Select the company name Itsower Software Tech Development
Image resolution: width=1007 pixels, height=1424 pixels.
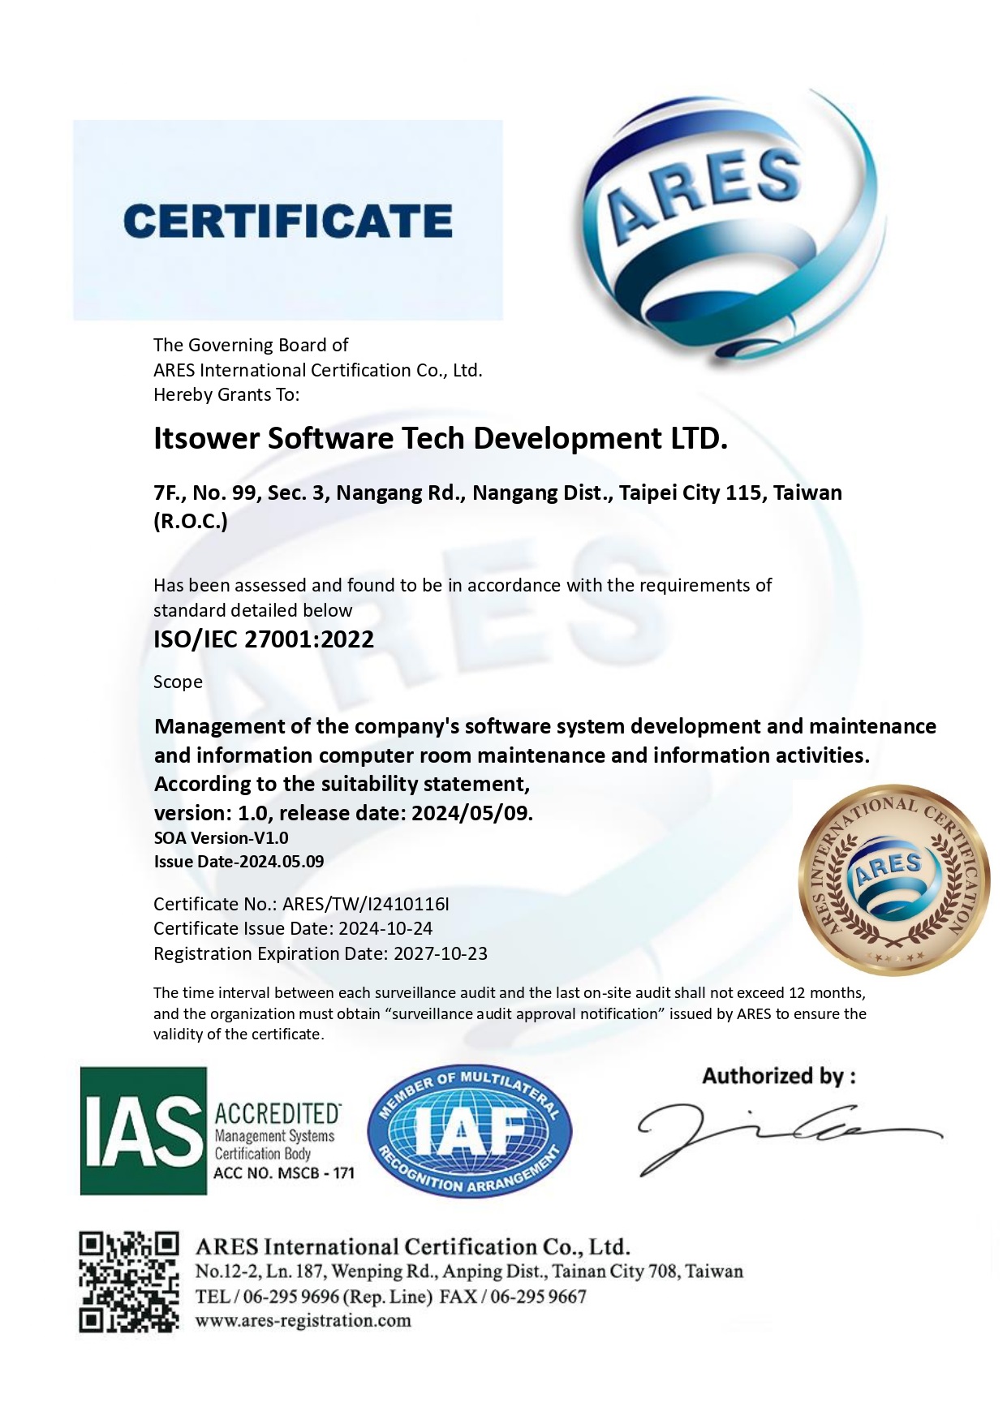pyautogui.click(x=441, y=439)
